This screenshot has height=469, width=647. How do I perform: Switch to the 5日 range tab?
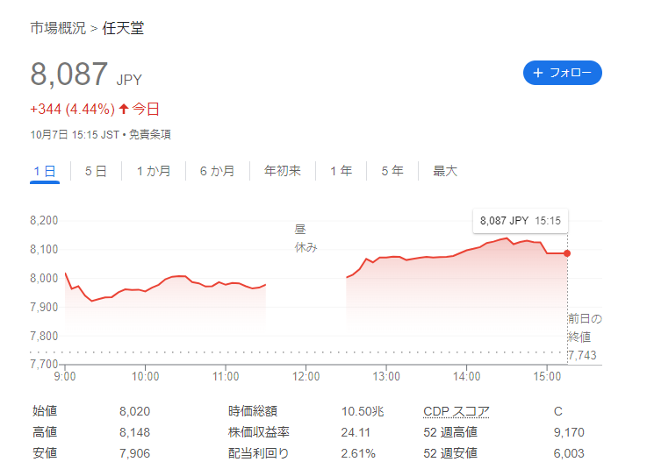click(x=96, y=171)
